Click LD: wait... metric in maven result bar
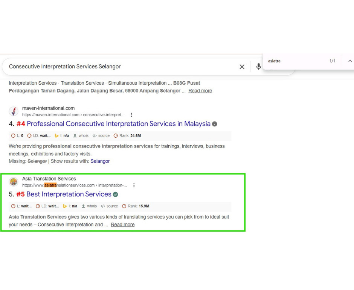 click(39, 135)
